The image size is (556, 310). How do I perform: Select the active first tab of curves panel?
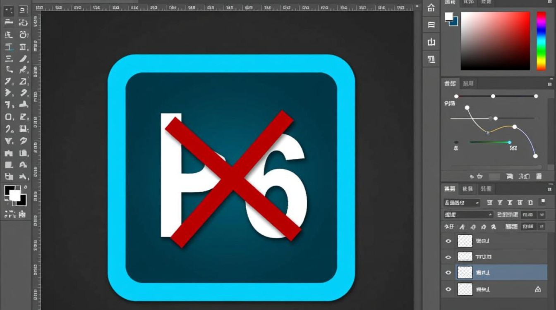tap(450, 83)
